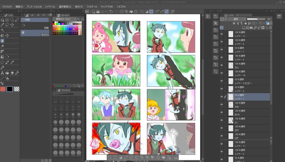
Task: Click the Undo arrow in the command bar
Action: click(111, 11)
